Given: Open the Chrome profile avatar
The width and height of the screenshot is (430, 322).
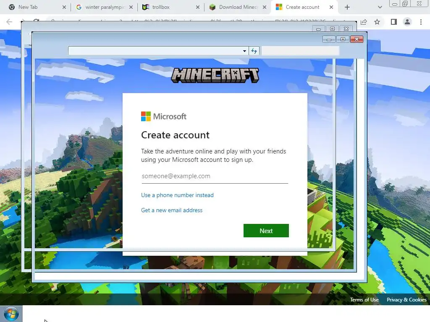Looking at the screenshot, I should point(407,22).
